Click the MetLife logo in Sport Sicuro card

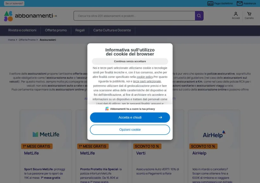(46, 134)
